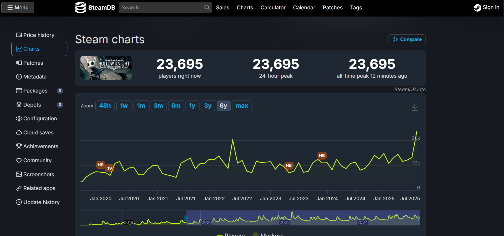Screen dimensions: 504x236
Task: Click the chart download arrow icon
Action: 414,107
